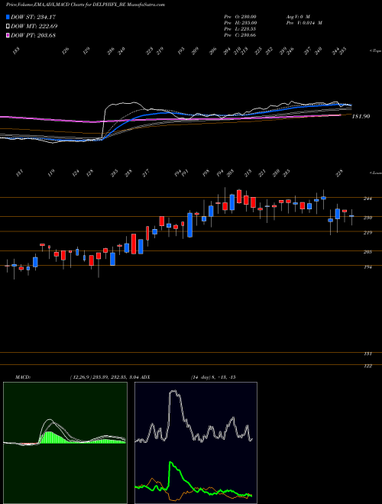Click the 219 price level label

[x=367, y=233]
